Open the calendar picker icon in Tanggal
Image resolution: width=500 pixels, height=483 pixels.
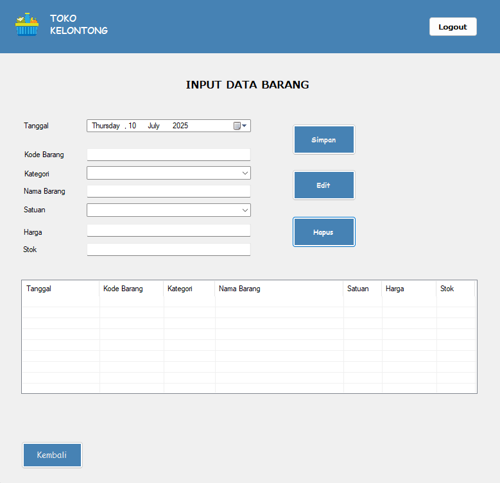(240, 126)
